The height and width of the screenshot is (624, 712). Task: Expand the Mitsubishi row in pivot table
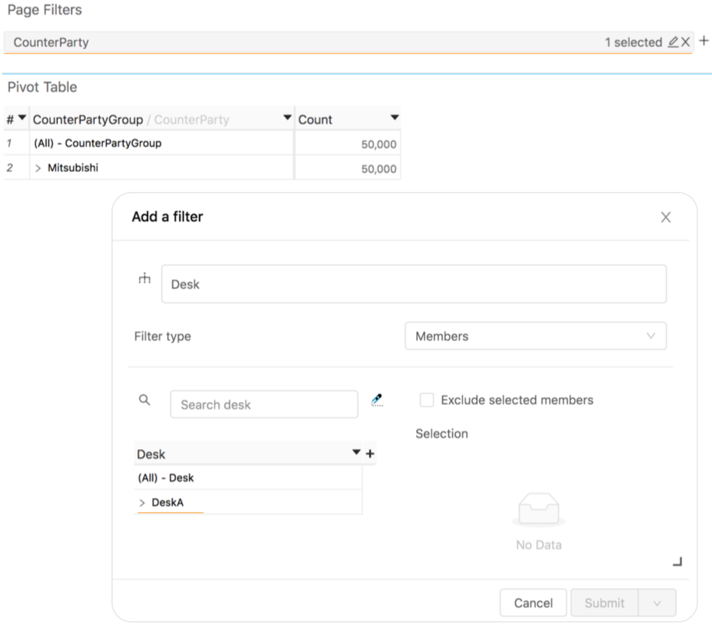point(38,168)
